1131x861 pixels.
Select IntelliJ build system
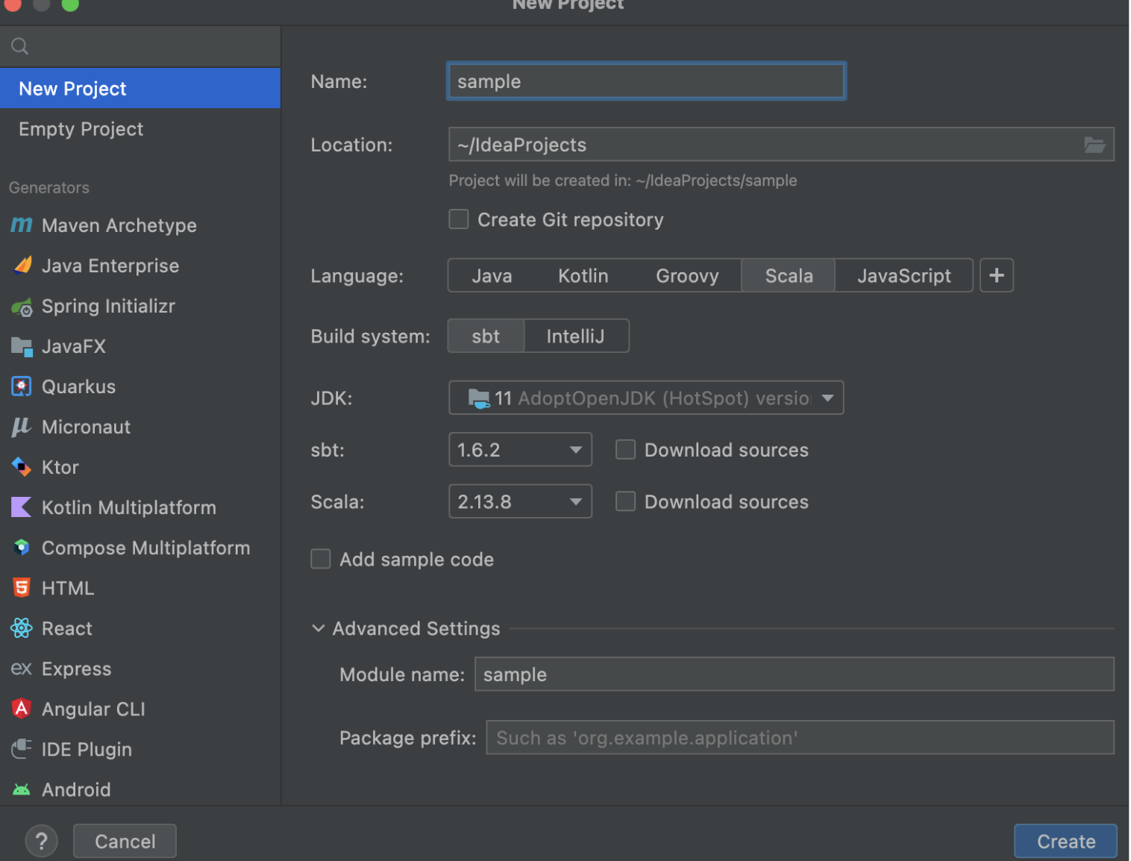(x=576, y=336)
